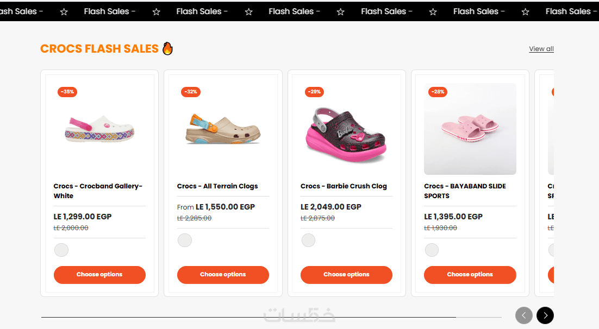Choose options for Barbie Crush Clog

click(346, 275)
